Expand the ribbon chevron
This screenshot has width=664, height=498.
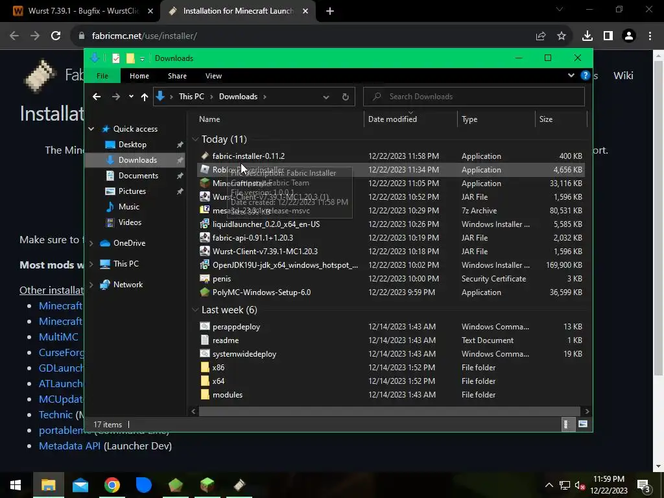coord(571,75)
